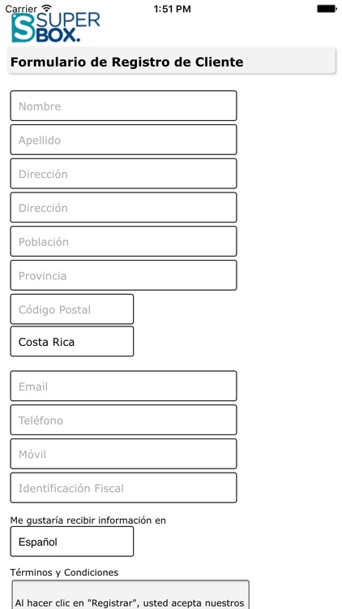Screen dimensions: 342x609
Task: Focus the Email input field
Action: pyautogui.click(x=123, y=386)
